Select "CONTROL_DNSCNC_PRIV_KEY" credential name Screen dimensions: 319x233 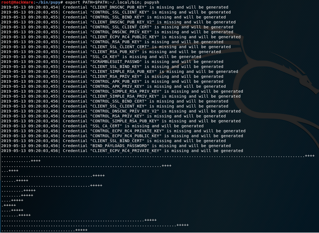121,32
